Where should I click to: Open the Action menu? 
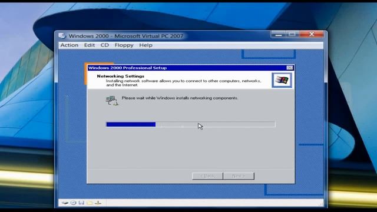(70, 45)
